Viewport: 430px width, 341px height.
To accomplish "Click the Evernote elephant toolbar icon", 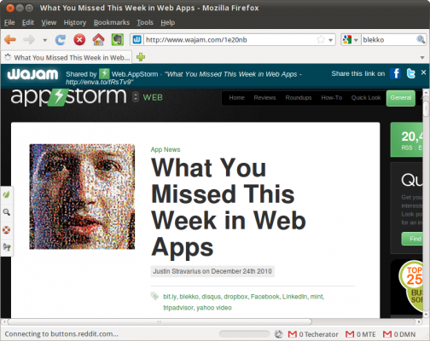I will coord(117,39).
